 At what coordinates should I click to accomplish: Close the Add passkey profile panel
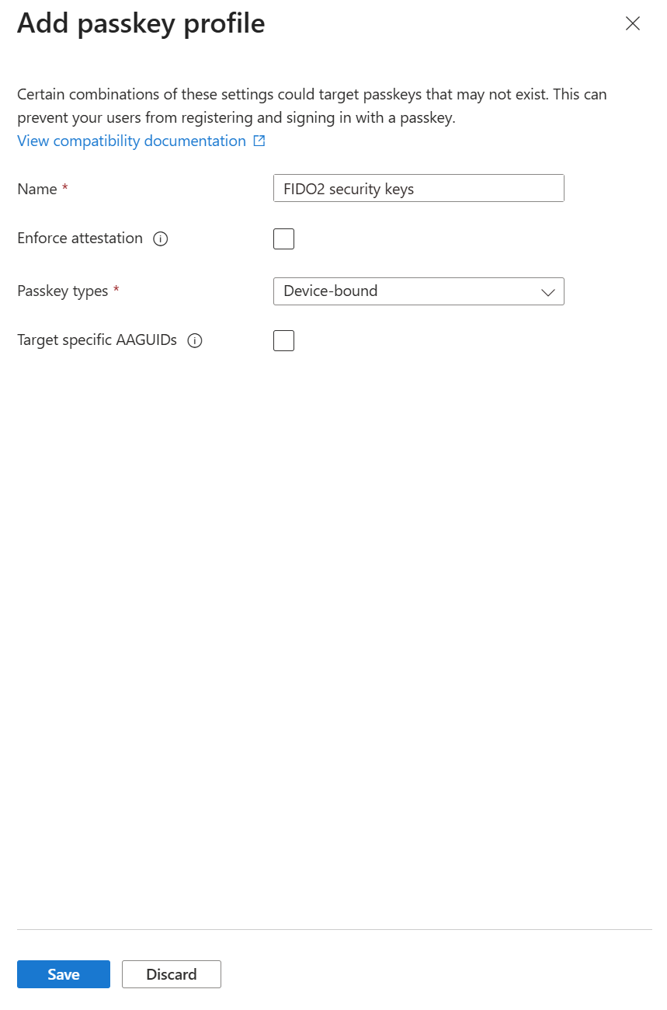click(x=633, y=23)
